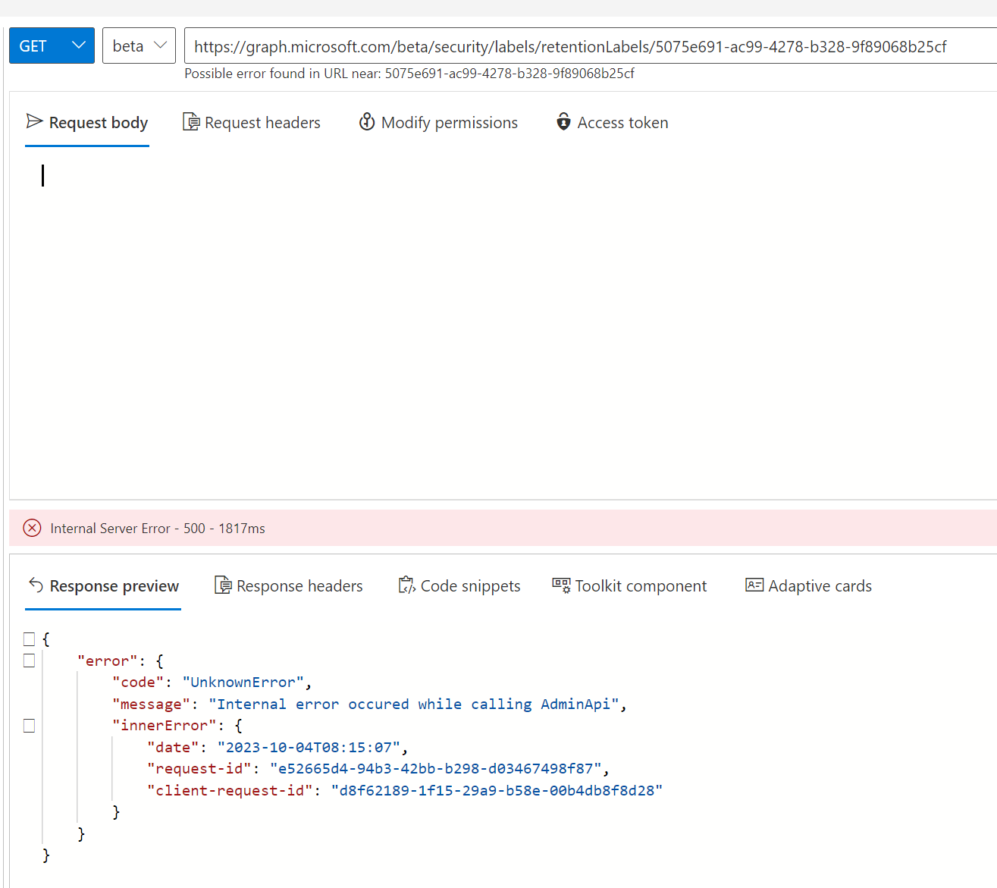Image resolution: width=997 pixels, height=888 pixels.
Task: Click the red error circle icon
Action: pos(32,528)
